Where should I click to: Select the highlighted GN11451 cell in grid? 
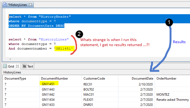click(50, 84)
